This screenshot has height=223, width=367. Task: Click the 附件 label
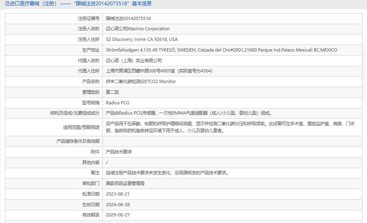click(95, 152)
